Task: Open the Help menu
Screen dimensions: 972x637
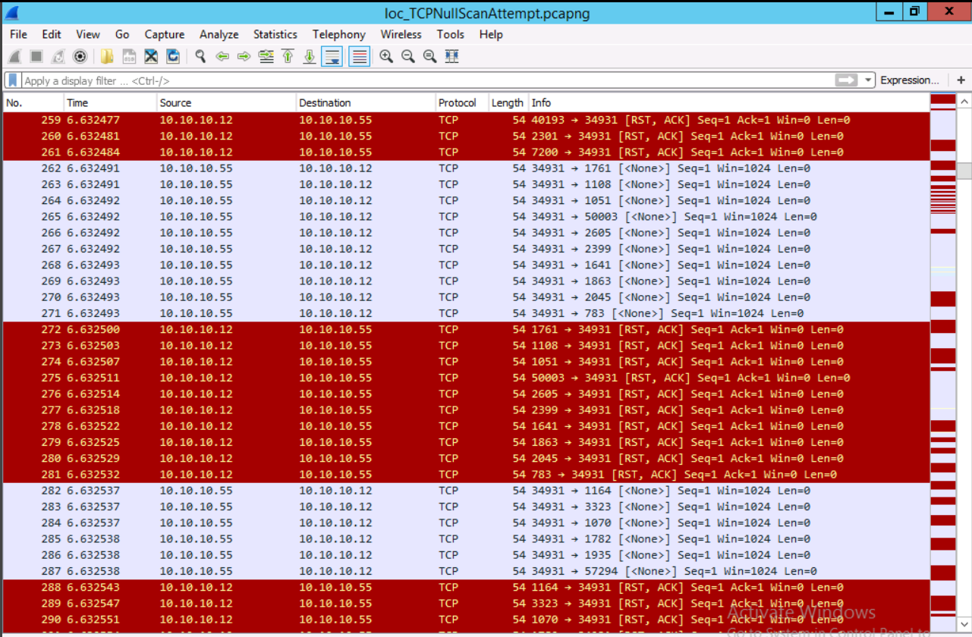Action: (x=491, y=34)
